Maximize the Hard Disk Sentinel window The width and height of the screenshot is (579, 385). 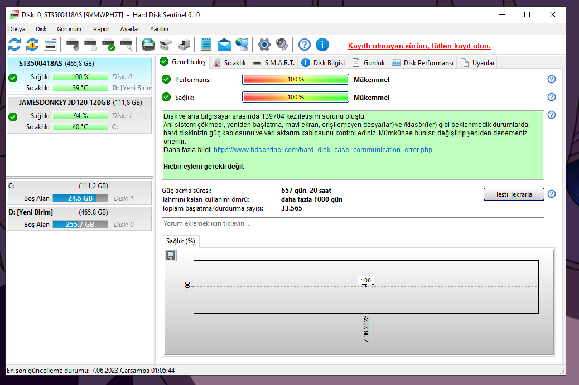(x=527, y=14)
